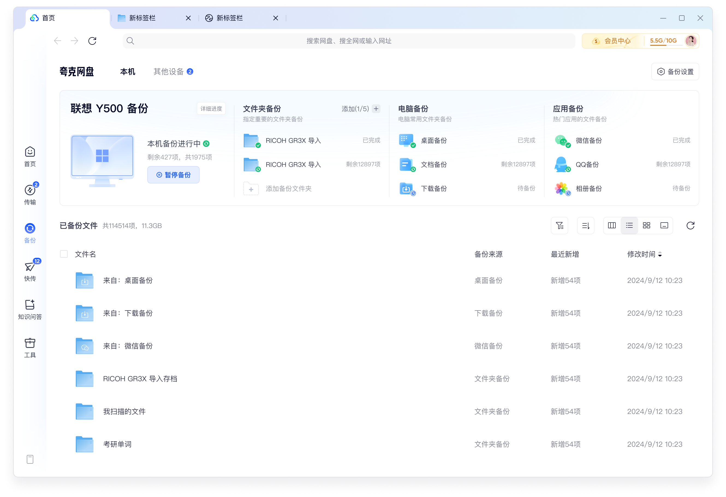Close the second 新标签栏 tab
726x497 pixels.
click(276, 18)
